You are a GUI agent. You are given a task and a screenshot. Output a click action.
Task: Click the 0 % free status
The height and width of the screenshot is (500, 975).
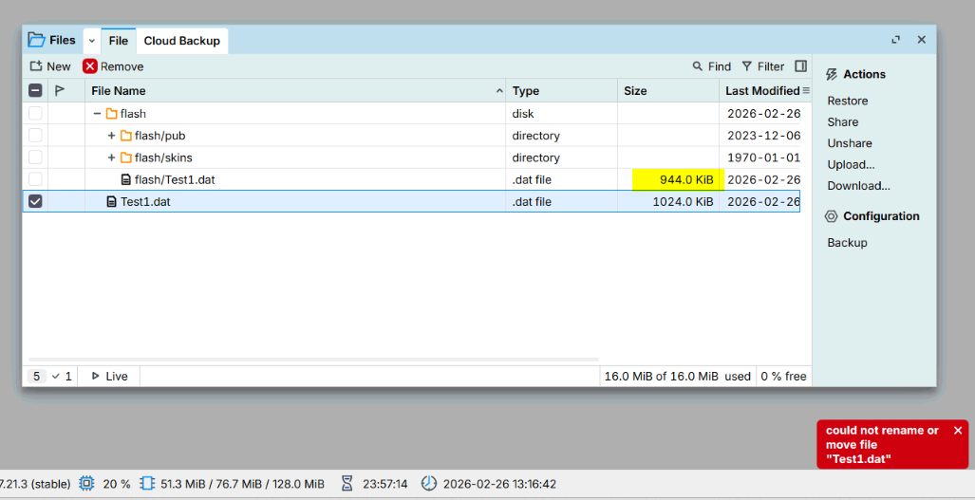pos(783,377)
